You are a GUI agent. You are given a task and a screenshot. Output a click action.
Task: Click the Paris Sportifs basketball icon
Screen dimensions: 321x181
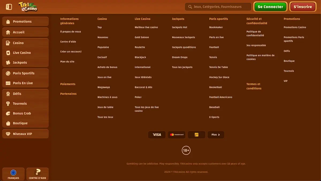tap(8, 73)
